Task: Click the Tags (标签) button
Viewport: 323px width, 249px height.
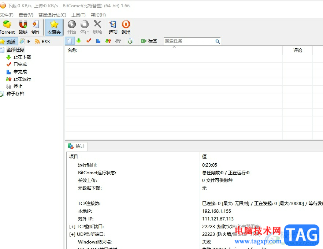Action: pyautogui.click(x=149, y=41)
